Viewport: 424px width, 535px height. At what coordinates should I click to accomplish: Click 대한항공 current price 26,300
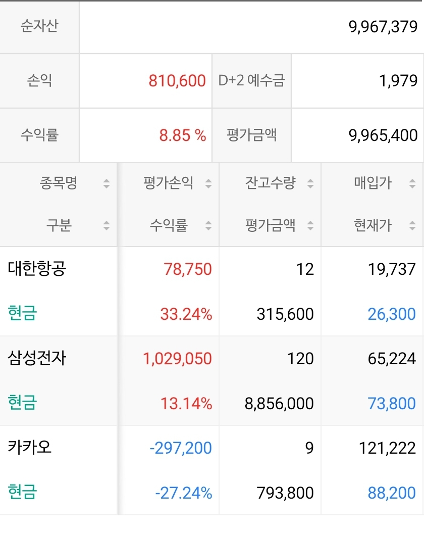click(x=392, y=314)
